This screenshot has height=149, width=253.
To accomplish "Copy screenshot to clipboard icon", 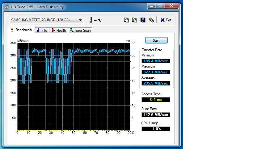I will point(135,20).
